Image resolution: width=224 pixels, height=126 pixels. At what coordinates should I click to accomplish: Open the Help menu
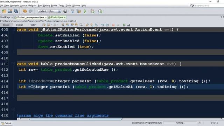click(84, 6)
